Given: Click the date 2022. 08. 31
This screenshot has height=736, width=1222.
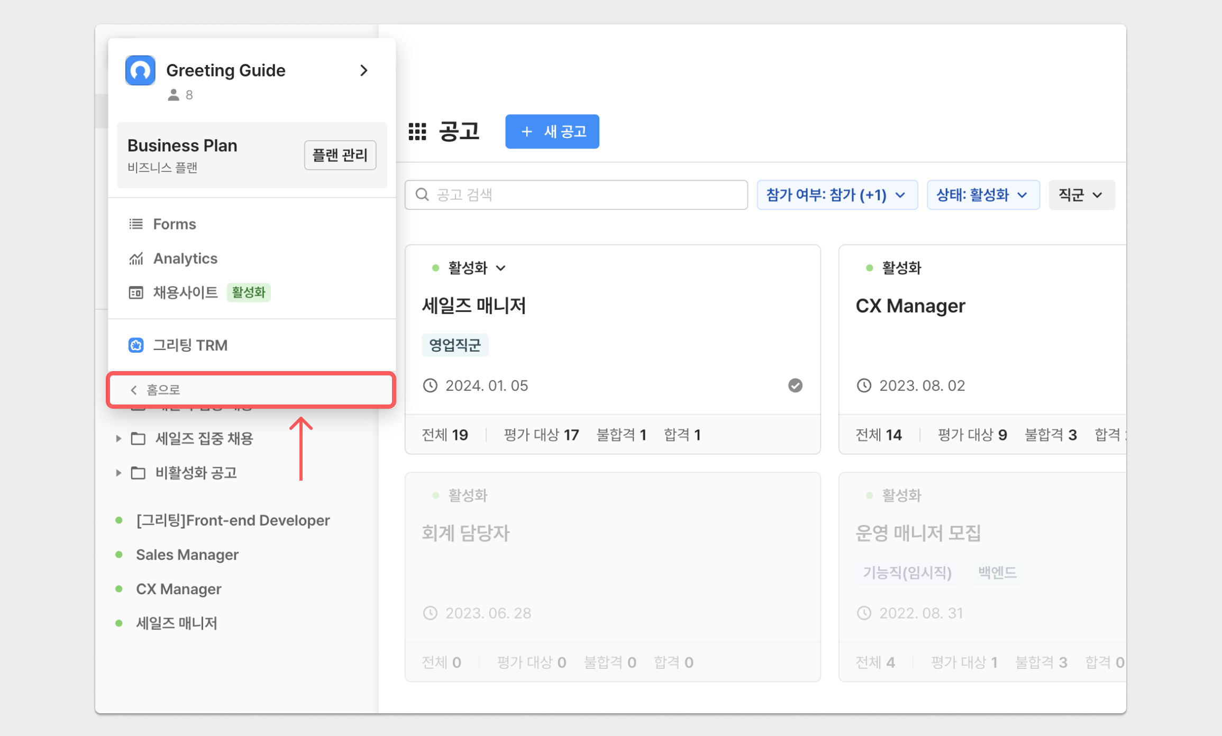Looking at the screenshot, I should [921, 613].
